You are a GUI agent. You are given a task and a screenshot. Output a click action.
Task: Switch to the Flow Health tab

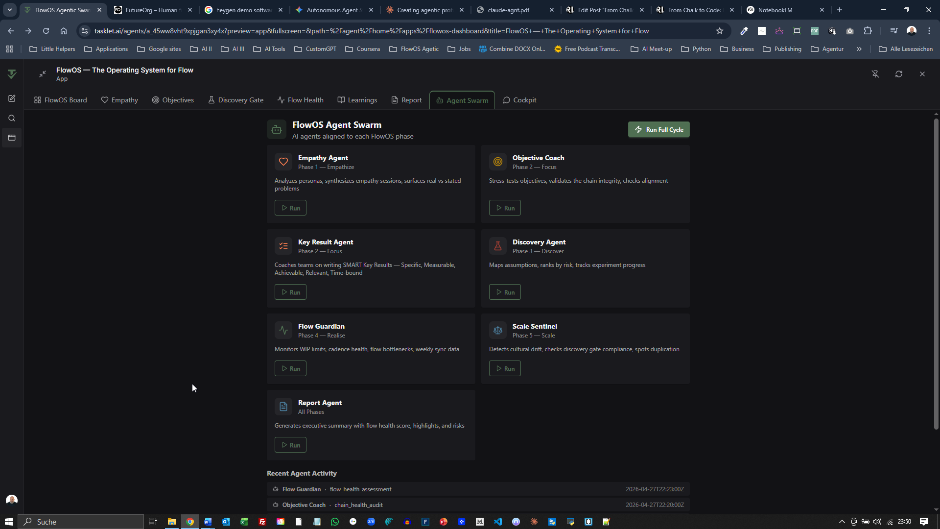click(300, 100)
